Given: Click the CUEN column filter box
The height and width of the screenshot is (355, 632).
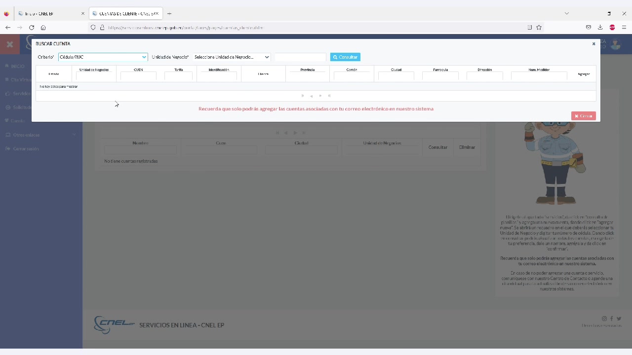Looking at the screenshot, I should [x=138, y=76].
